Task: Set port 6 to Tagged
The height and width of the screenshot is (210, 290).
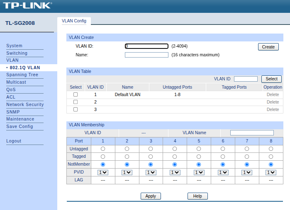Action: [223, 157]
